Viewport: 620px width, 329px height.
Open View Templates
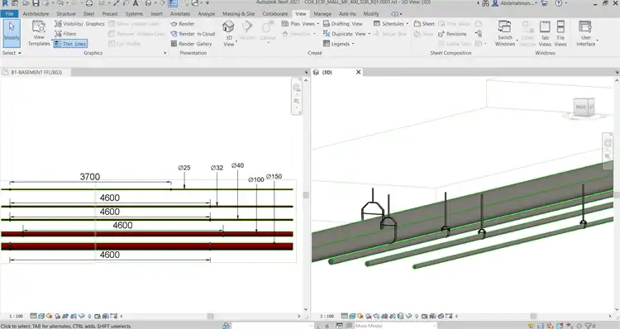click(x=39, y=33)
